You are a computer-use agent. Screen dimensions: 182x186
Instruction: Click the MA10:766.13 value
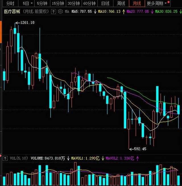click(x=109, y=12)
